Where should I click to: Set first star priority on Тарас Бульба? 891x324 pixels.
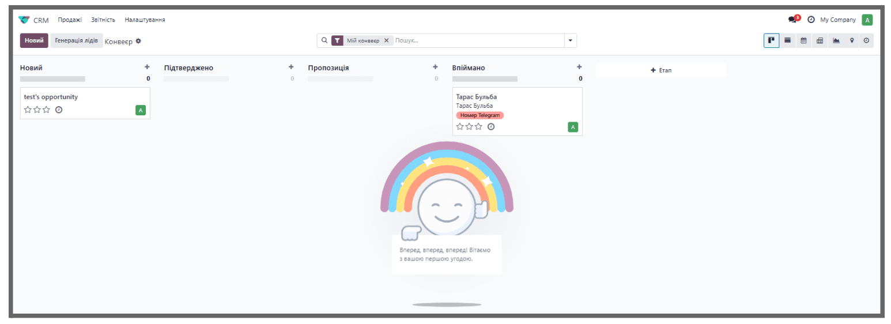pyautogui.click(x=460, y=126)
